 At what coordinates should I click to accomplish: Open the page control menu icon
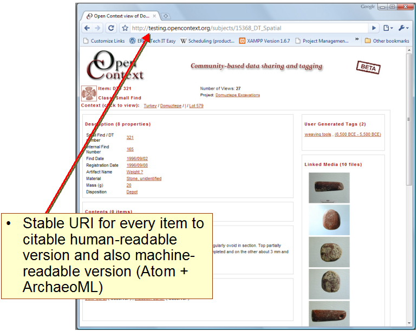(388, 28)
